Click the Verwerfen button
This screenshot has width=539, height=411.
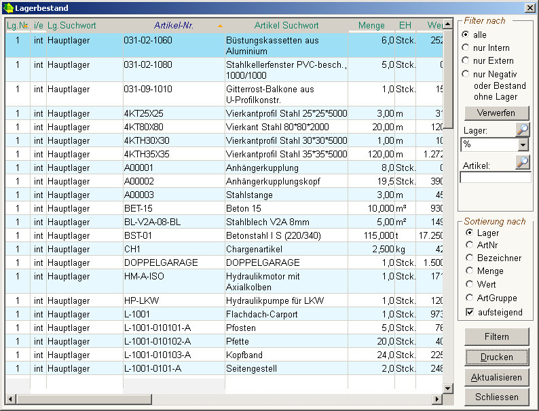496,113
